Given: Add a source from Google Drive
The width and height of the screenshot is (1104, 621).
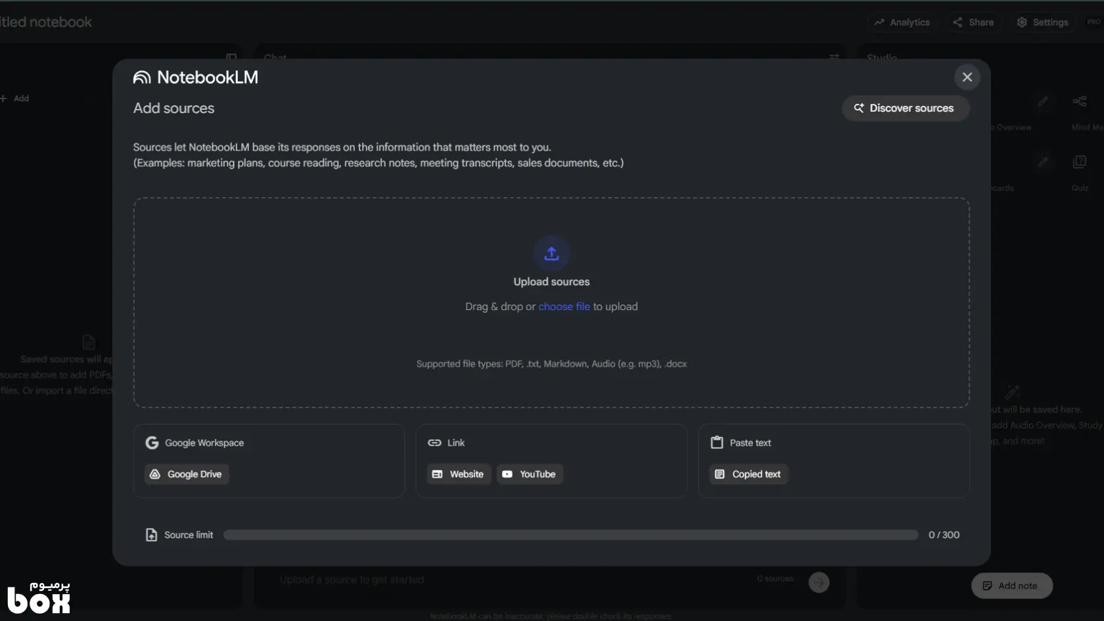Looking at the screenshot, I should (187, 474).
